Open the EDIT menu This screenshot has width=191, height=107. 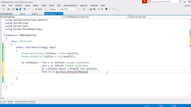[x=4, y=6]
